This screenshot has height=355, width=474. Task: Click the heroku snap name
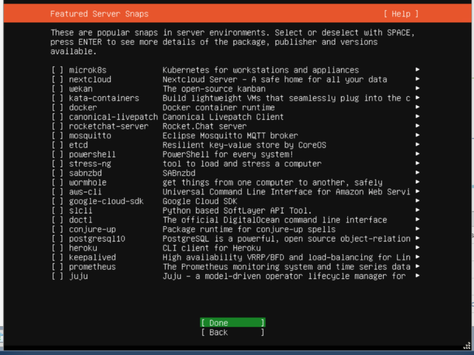pyautogui.click(x=83, y=248)
